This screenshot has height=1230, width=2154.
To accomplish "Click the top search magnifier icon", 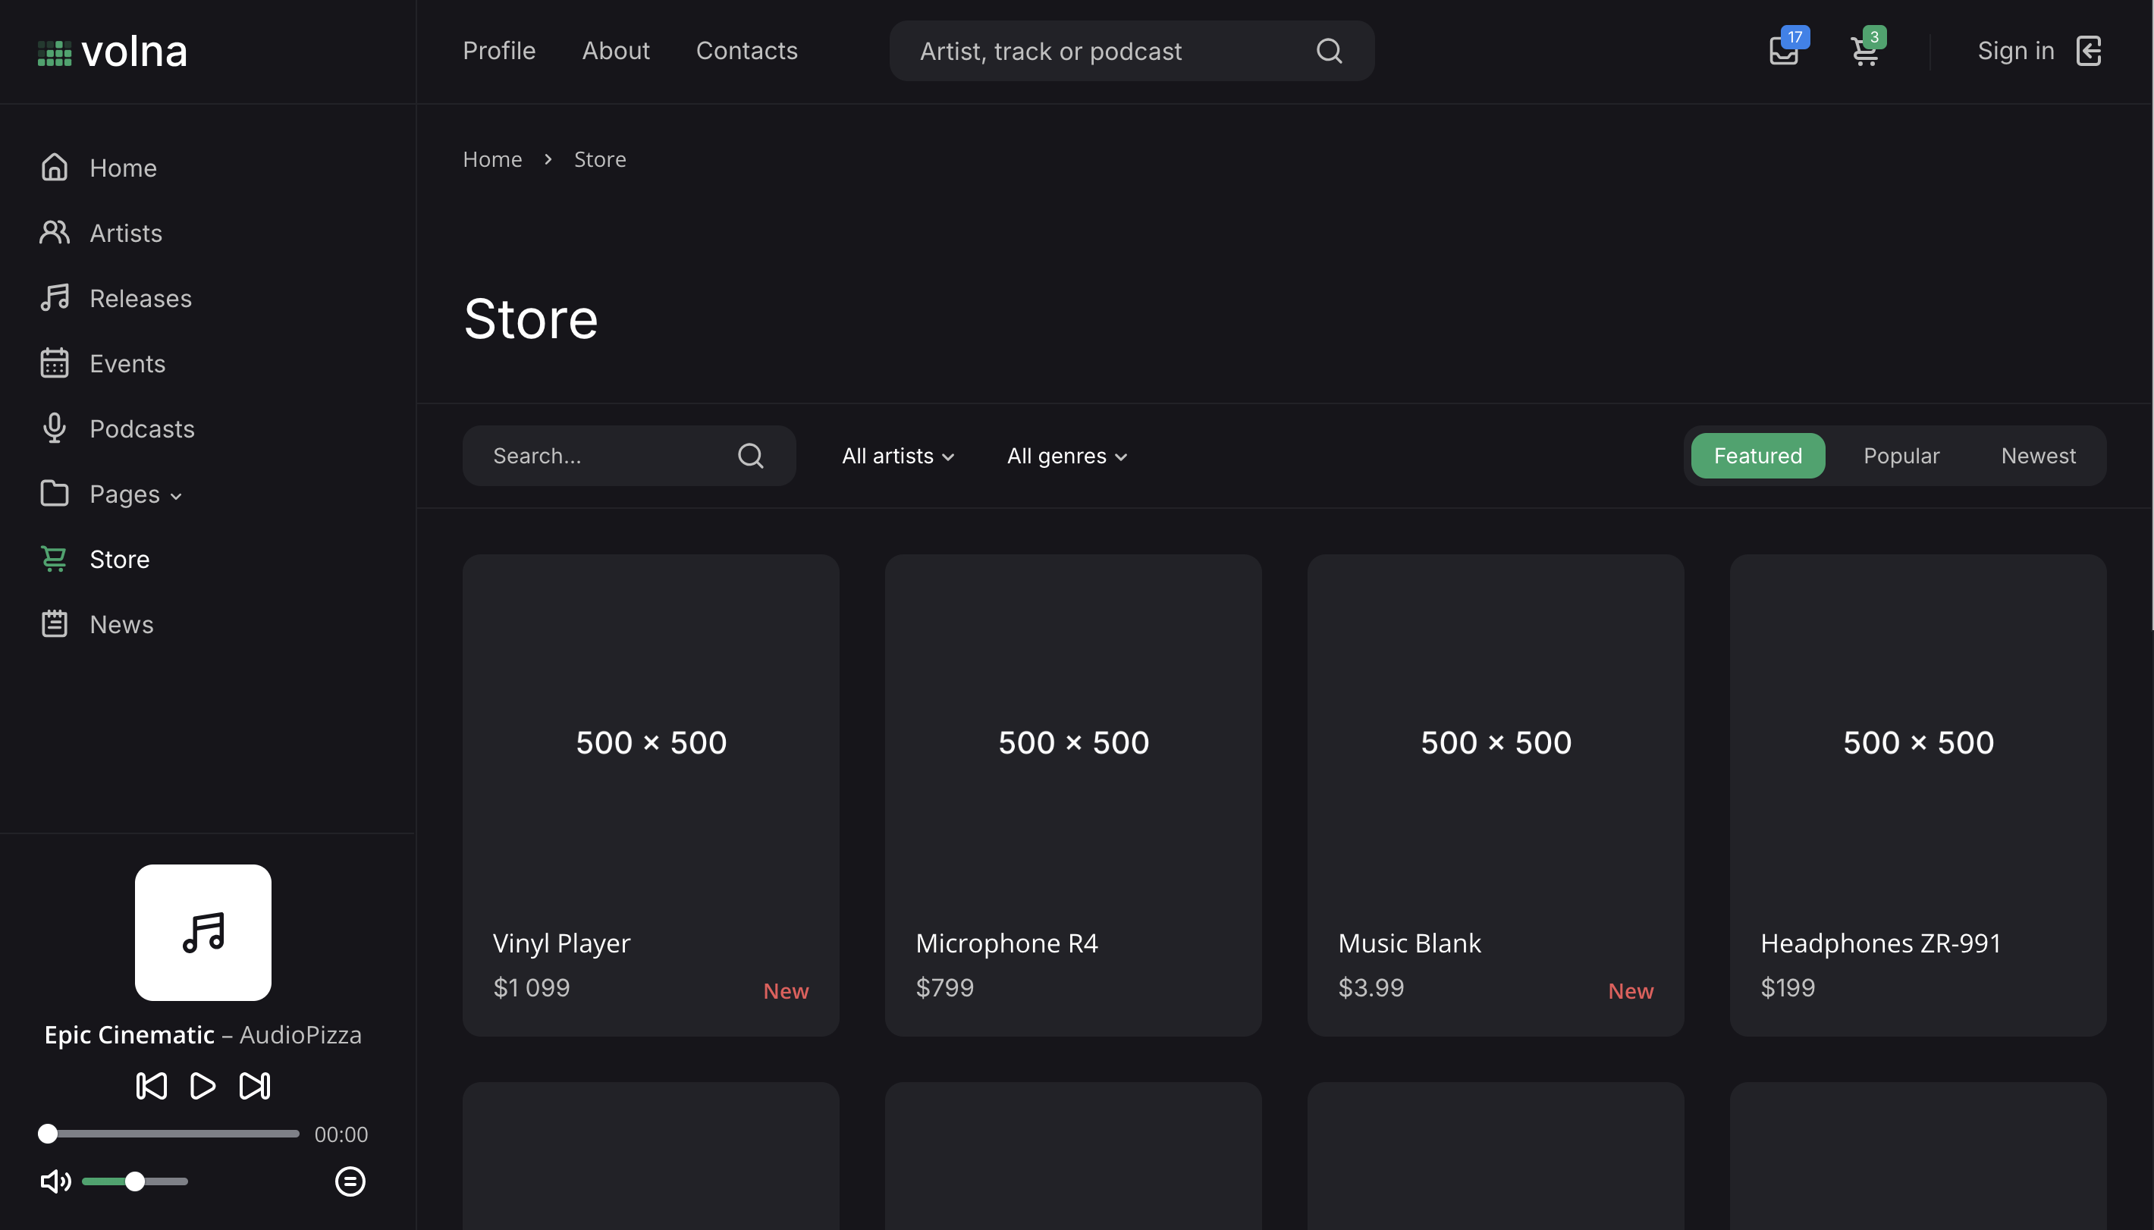I will [1329, 51].
